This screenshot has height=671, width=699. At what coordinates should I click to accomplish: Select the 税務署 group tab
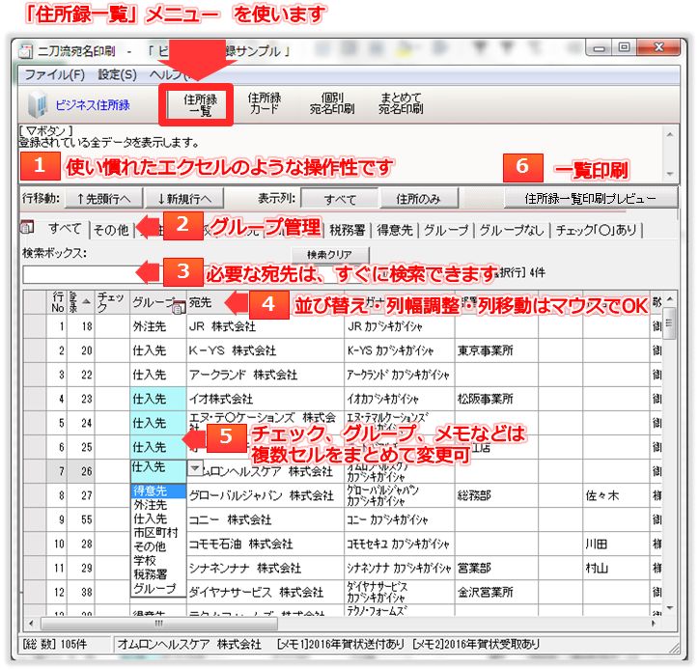[x=348, y=230]
